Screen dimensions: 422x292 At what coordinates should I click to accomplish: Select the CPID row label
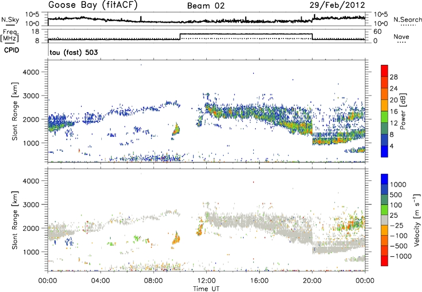pyautogui.click(x=12, y=50)
